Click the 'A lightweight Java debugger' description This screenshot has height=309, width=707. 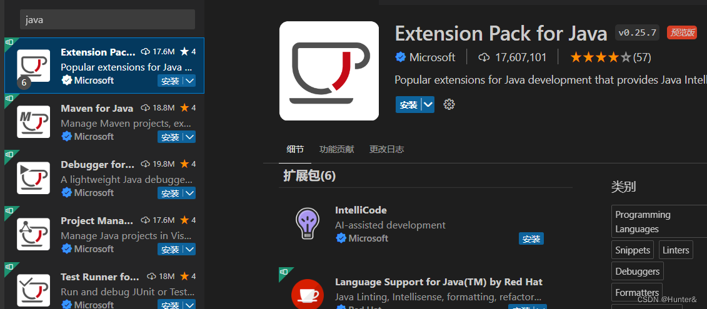tap(126, 179)
